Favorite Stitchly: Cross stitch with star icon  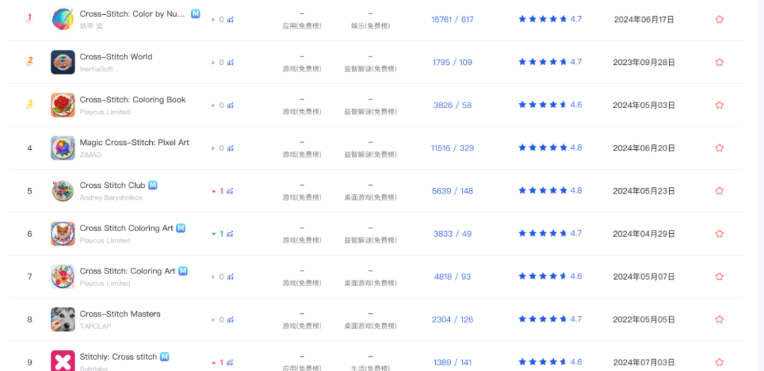click(x=719, y=363)
